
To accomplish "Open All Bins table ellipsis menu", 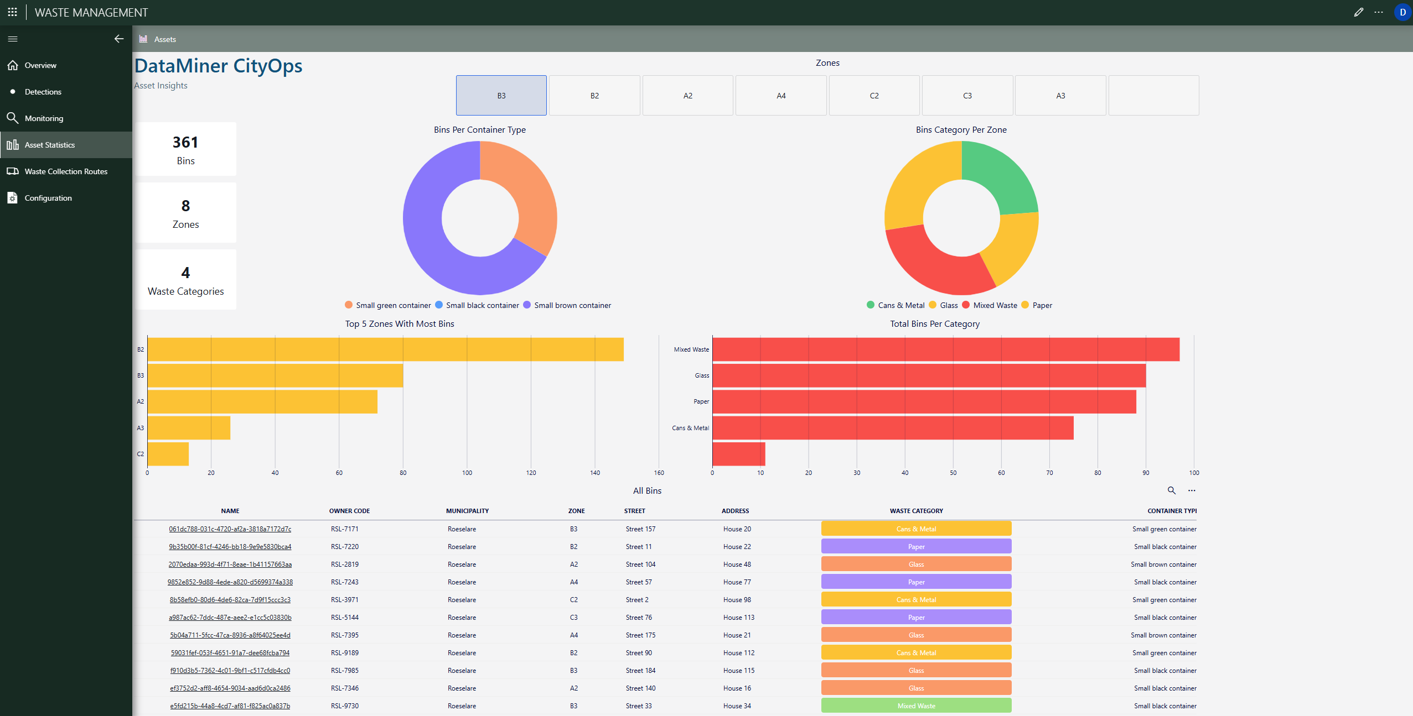I will tap(1192, 490).
